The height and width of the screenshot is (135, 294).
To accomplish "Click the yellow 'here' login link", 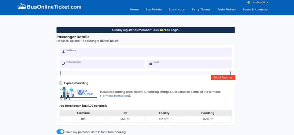I will point(163,30).
